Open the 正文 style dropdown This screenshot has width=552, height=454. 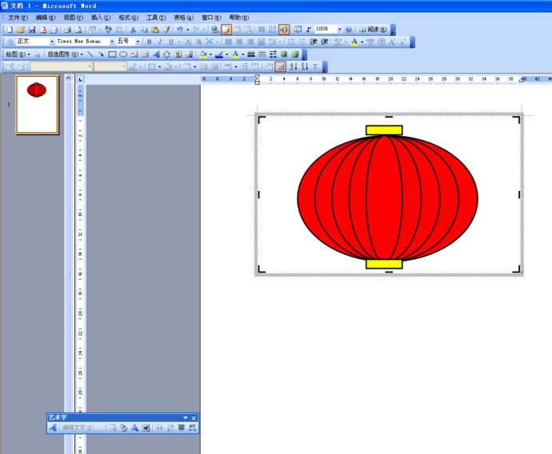click(x=53, y=42)
